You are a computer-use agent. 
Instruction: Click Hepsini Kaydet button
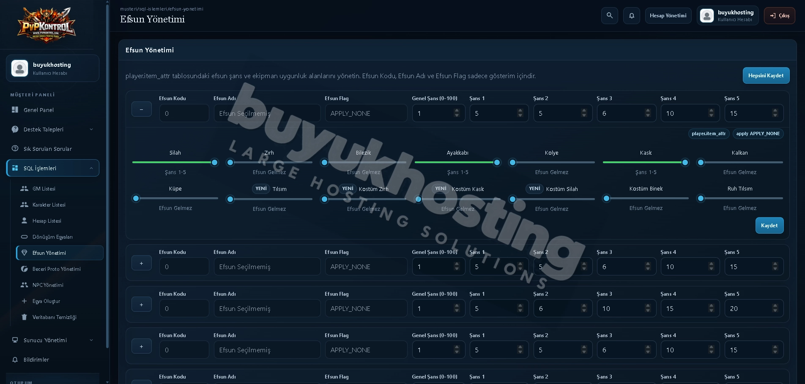(x=766, y=76)
